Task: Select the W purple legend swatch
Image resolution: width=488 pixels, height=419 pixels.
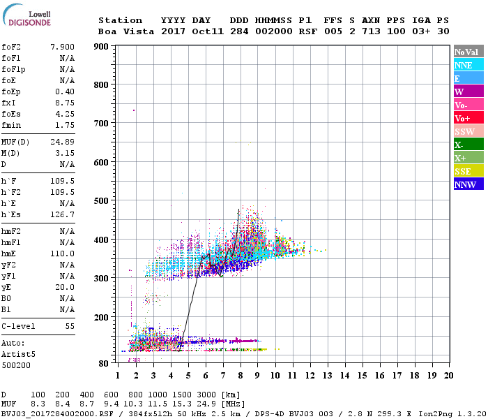Action: (468, 91)
